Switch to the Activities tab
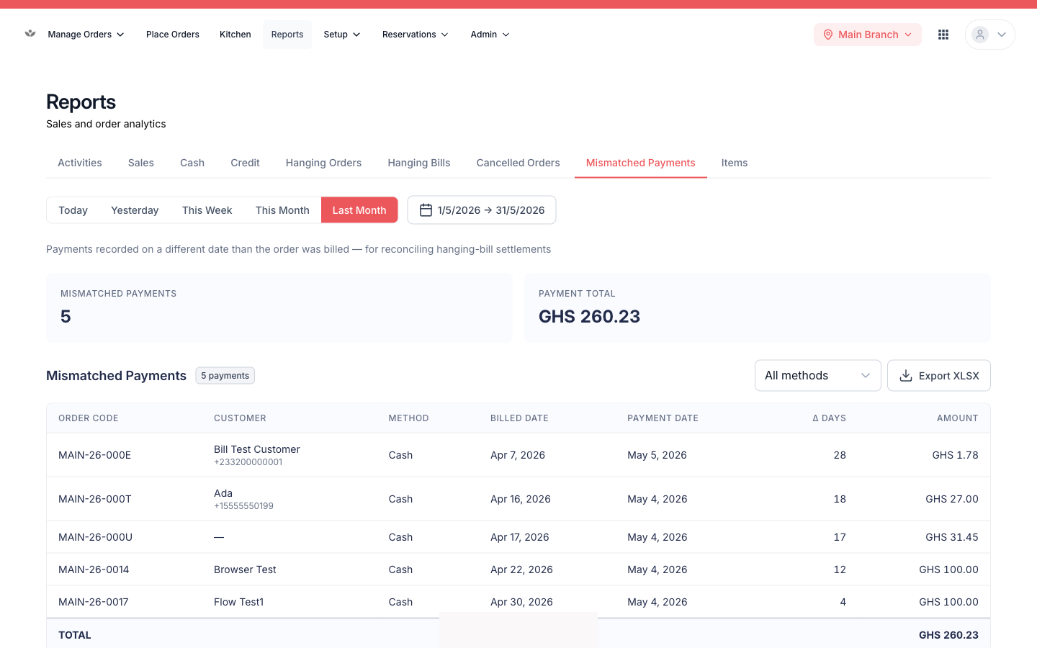Screen dimensions: 1037x648 pos(80,163)
